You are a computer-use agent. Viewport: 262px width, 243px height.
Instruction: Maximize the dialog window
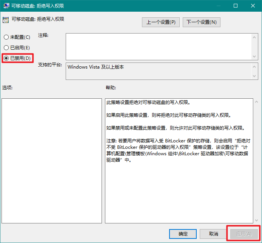(236, 6)
